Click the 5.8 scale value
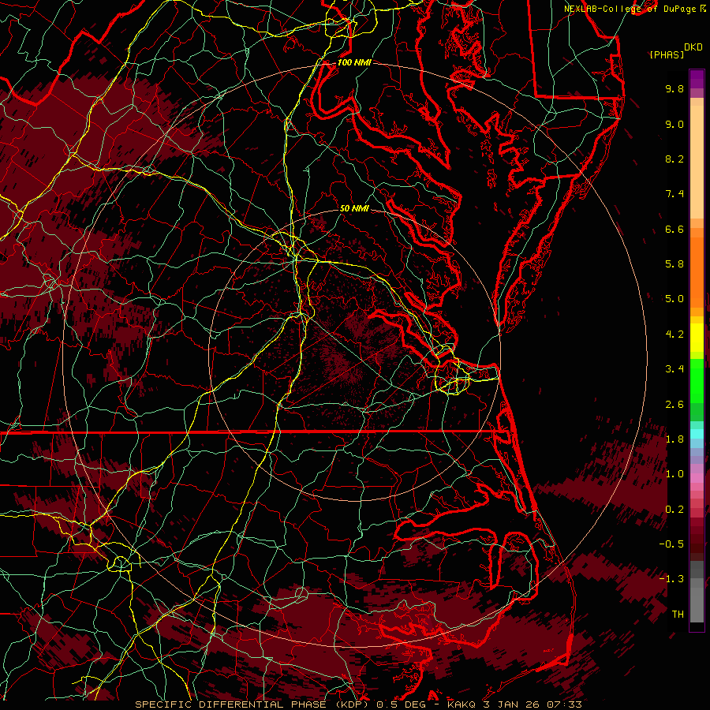710x710 pixels. tap(674, 264)
